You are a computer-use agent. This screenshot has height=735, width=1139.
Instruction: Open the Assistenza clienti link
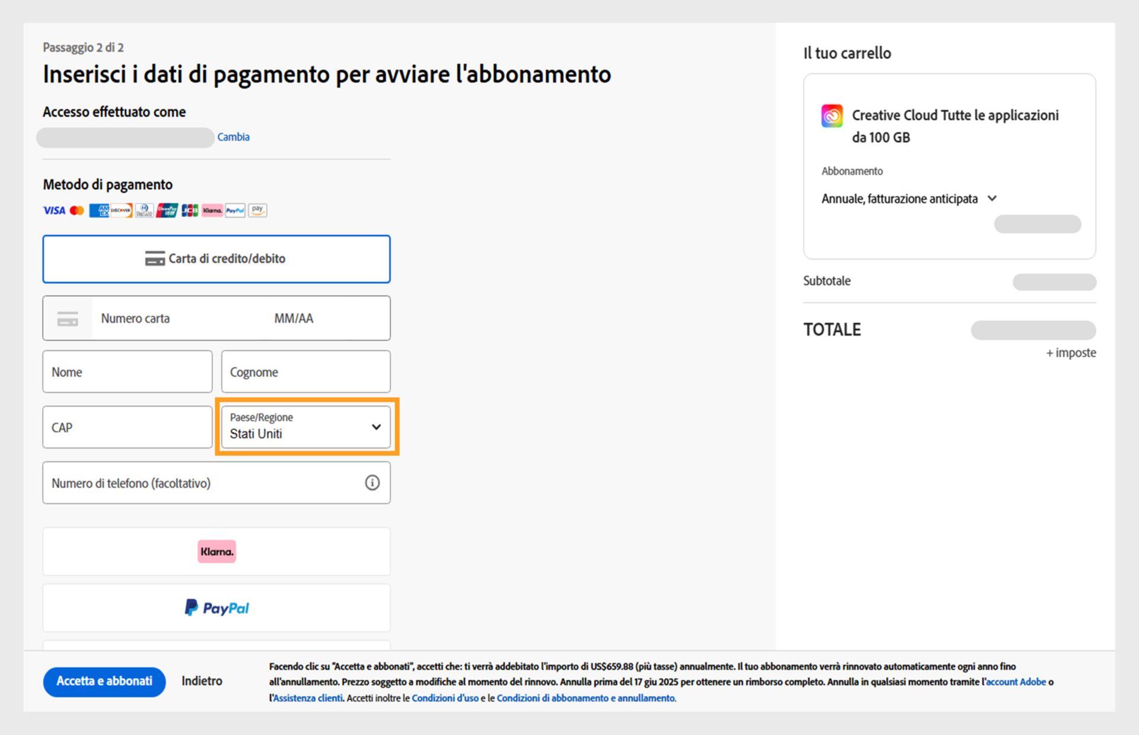pos(308,698)
